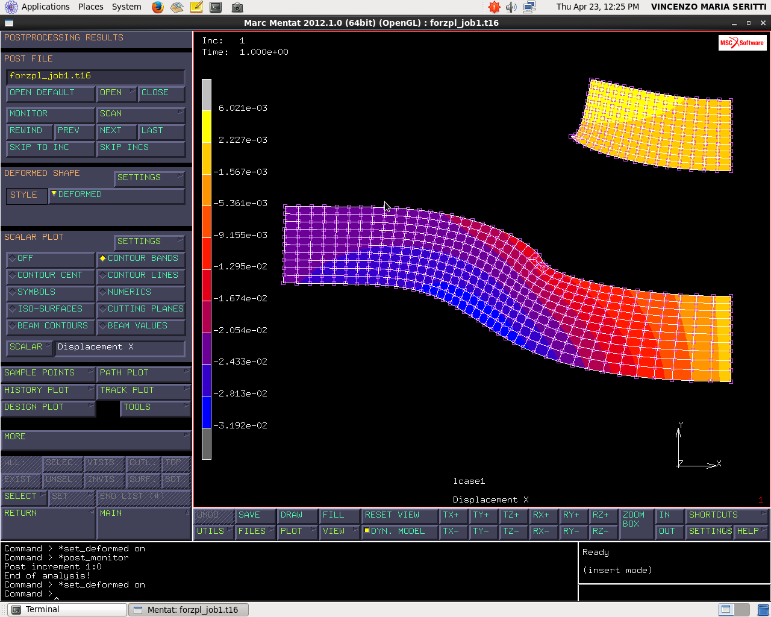The width and height of the screenshot is (771, 617).
Task: Select CONTOUR BANDS plot style
Action: point(141,258)
